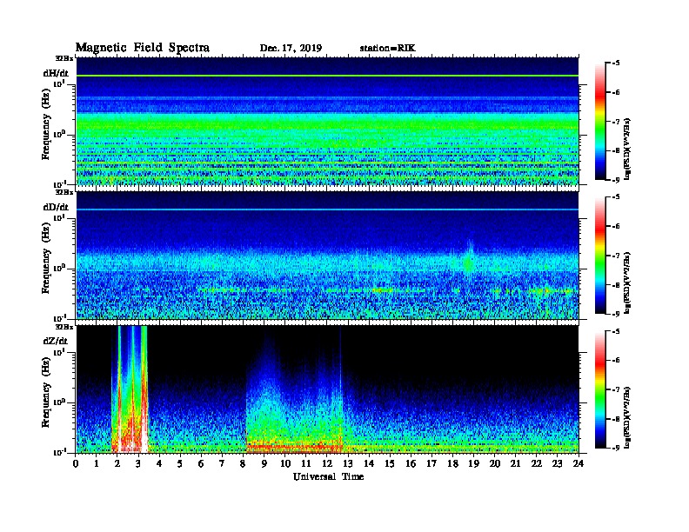Viewport: 689px width, 532px height.
Task: Click the log(PSD) label beside dH/dt color scale
Action: click(627, 149)
